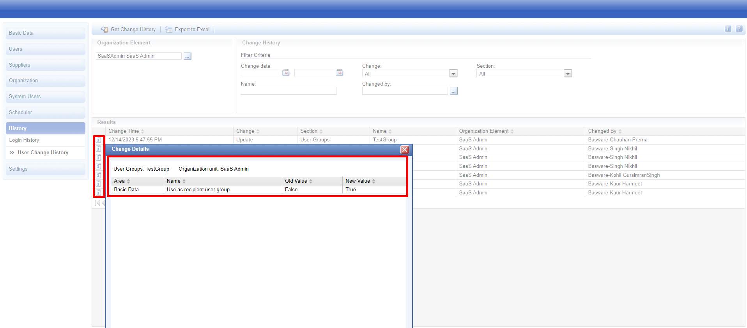
Task: Click the Name filter input field
Action: pyautogui.click(x=289, y=91)
